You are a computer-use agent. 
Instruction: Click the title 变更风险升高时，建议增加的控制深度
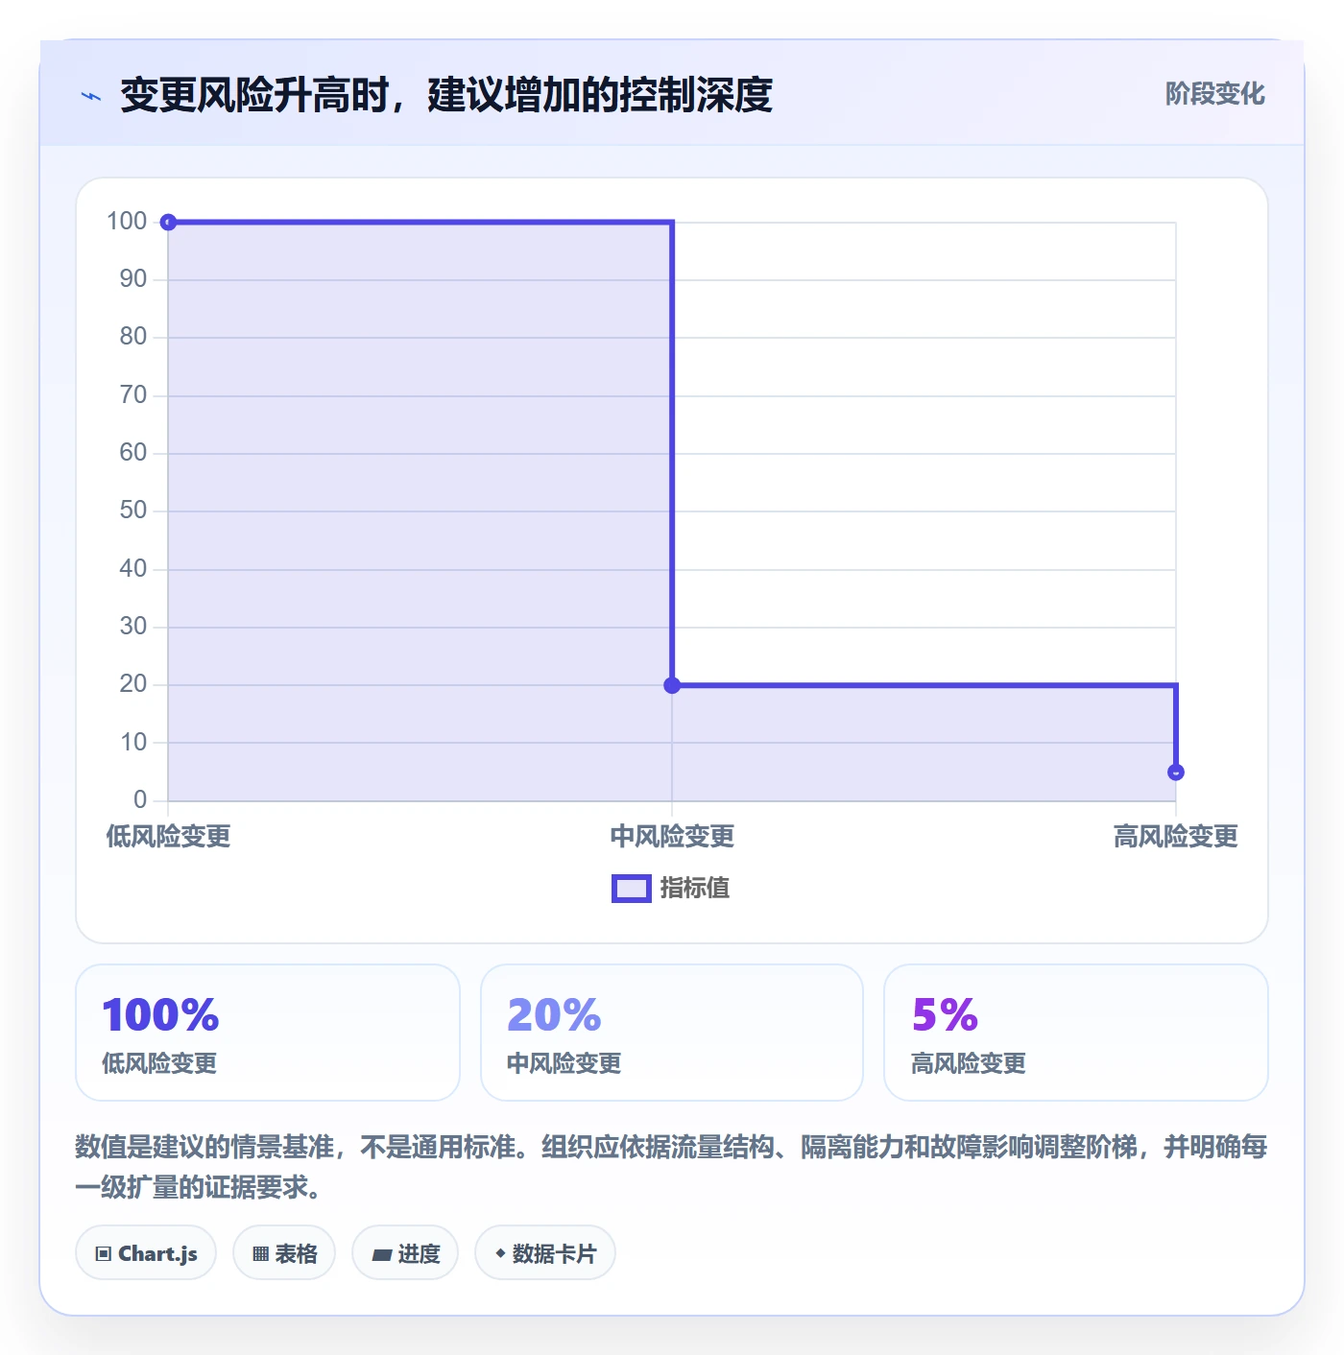tap(446, 95)
